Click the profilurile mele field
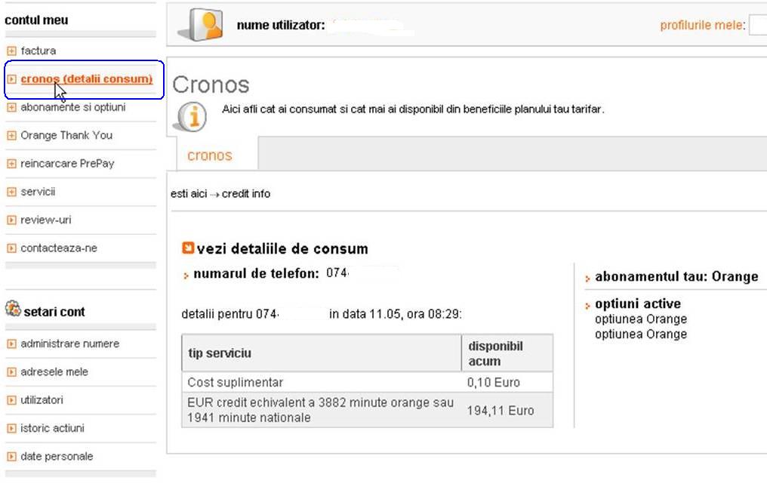The height and width of the screenshot is (490, 767). [x=758, y=25]
